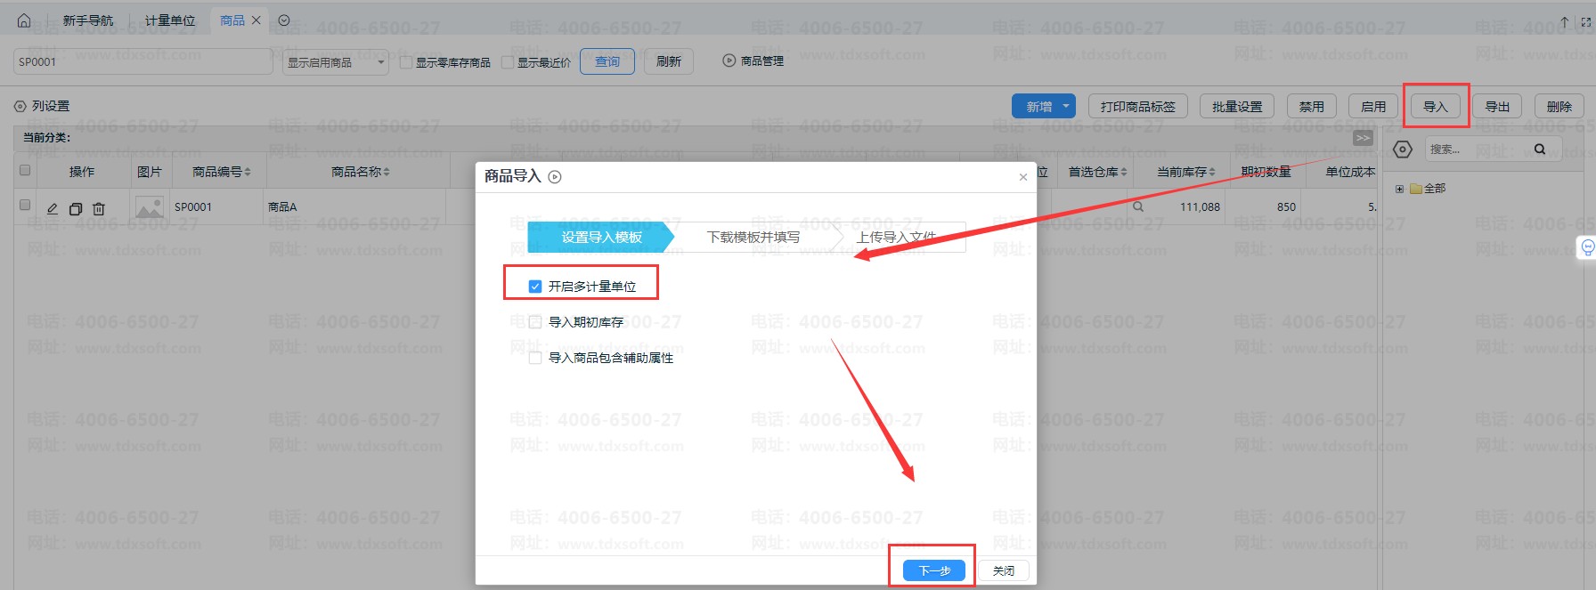
Task: Click the 关闭 button in dialog
Action: click(x=1004, y=570)
